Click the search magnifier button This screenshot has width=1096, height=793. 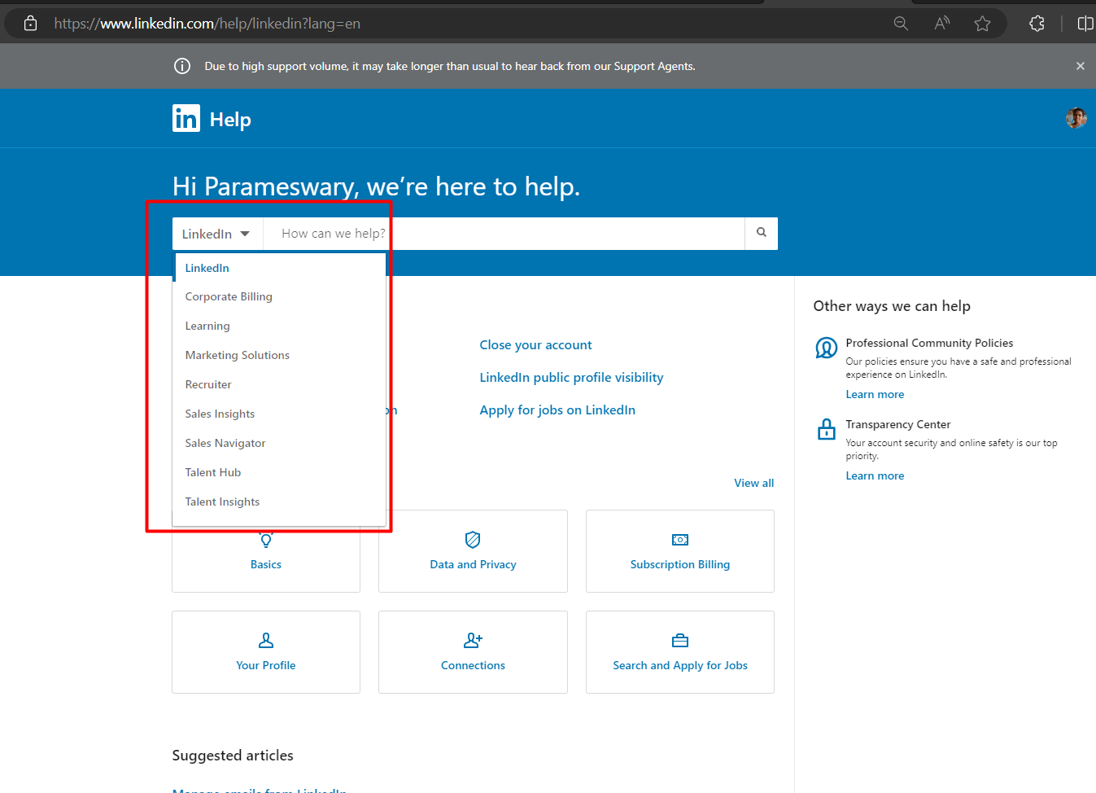(762, 233)
